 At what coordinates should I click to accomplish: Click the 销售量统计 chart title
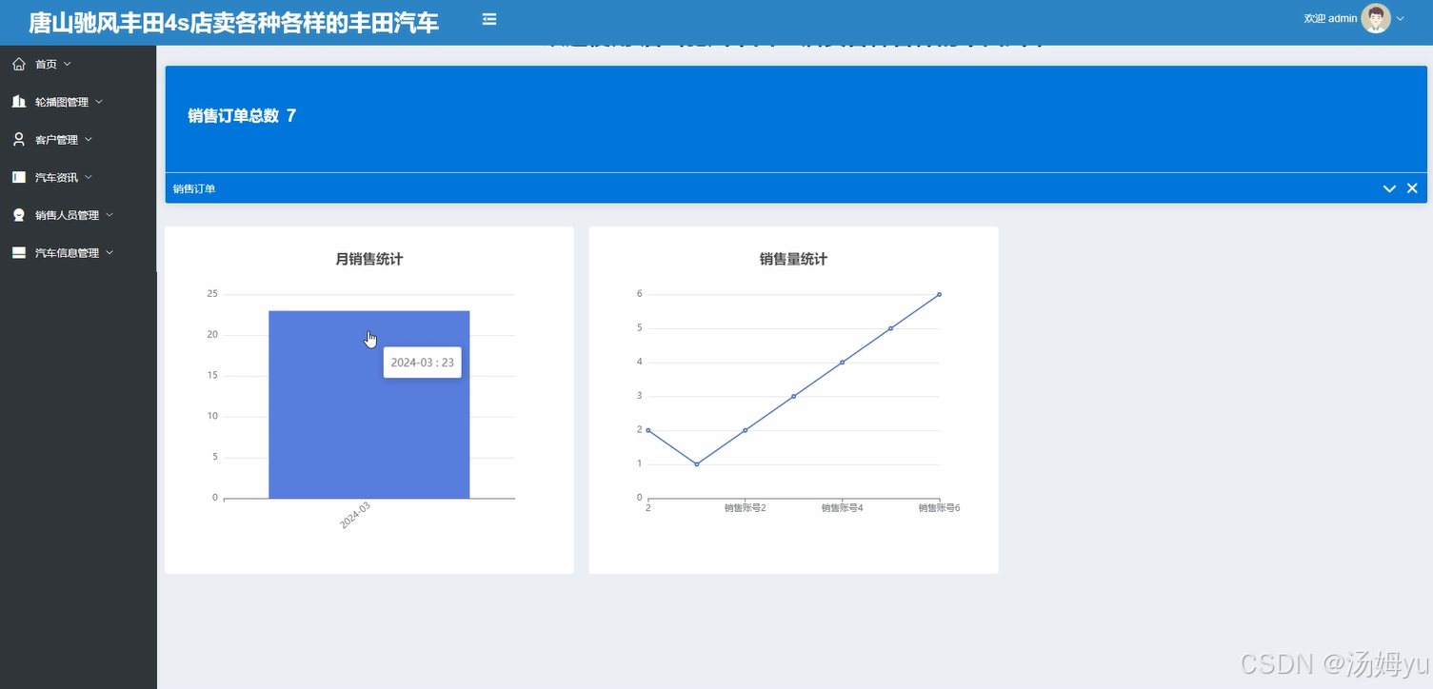[x=793, y=259]
